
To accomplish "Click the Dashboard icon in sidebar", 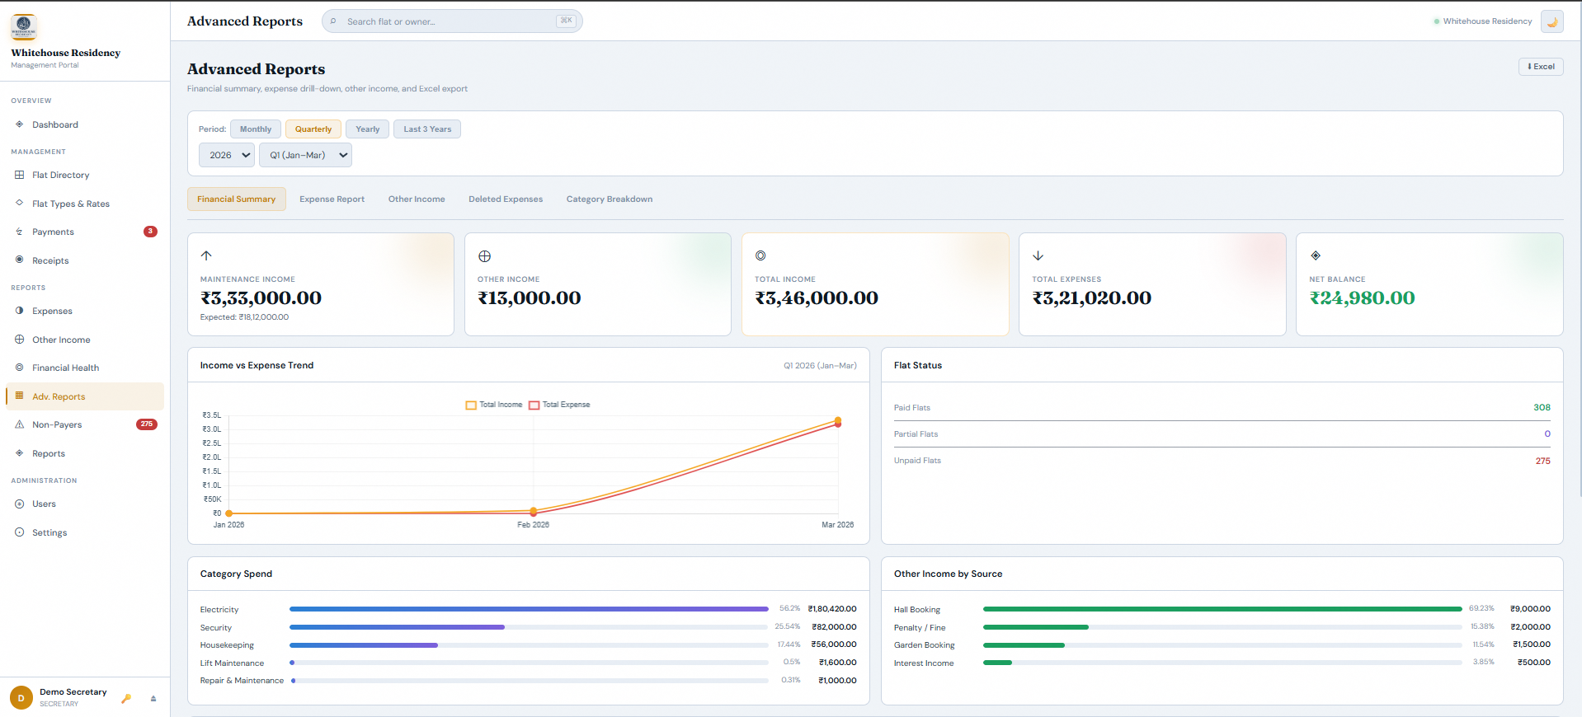I will click(20, 124).
